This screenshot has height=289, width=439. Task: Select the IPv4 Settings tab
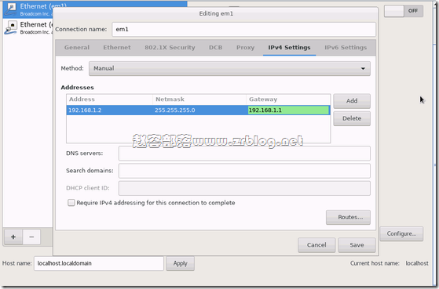pos(289,48)
